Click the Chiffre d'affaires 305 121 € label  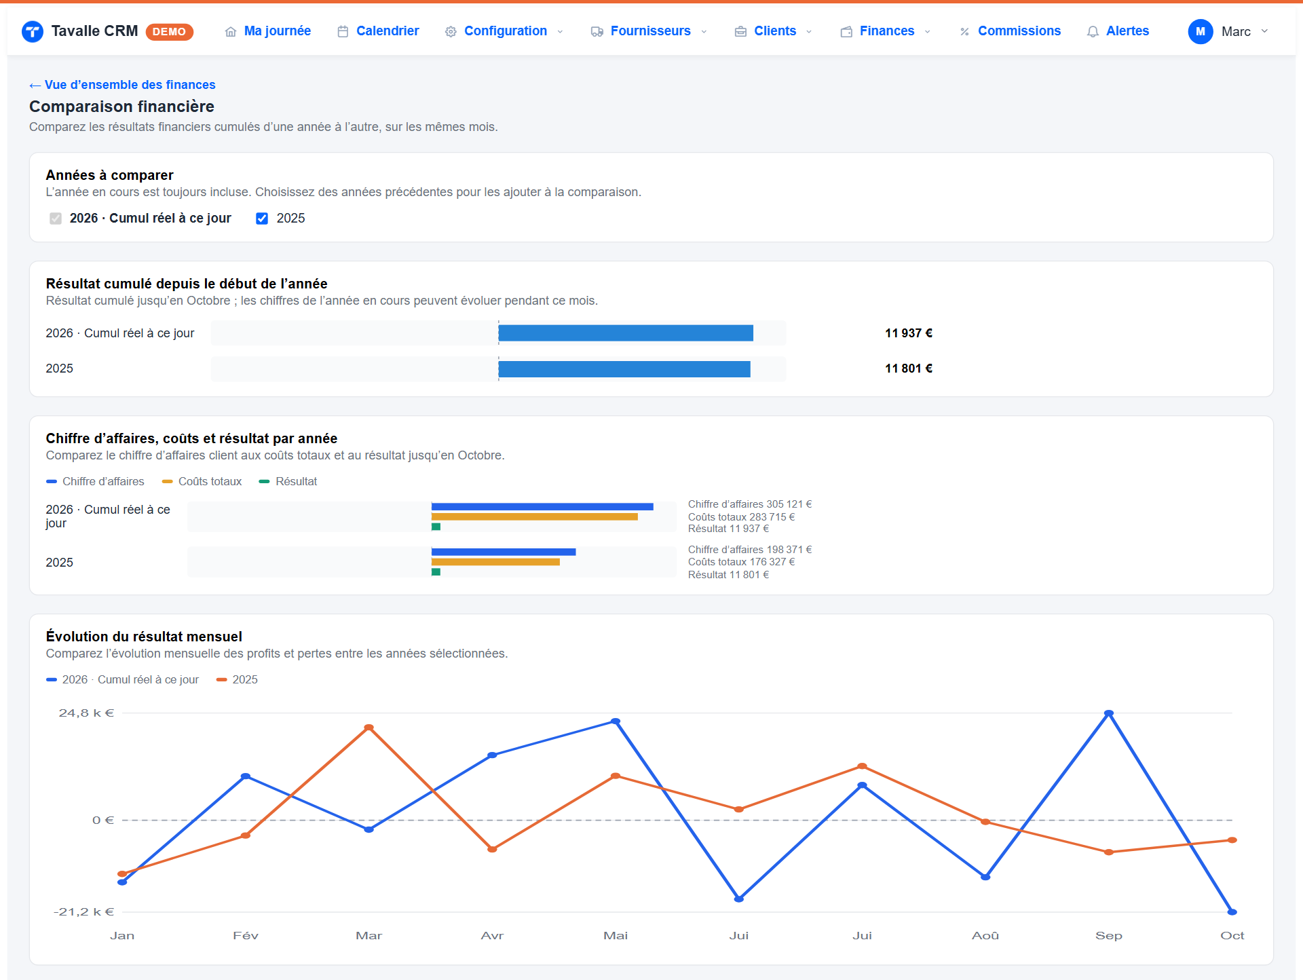point(750,504)
